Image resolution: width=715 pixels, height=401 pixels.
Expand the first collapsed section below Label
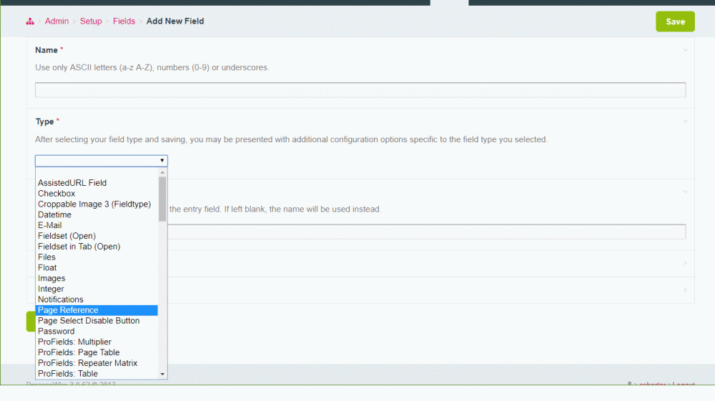click(x=685, y=263)
